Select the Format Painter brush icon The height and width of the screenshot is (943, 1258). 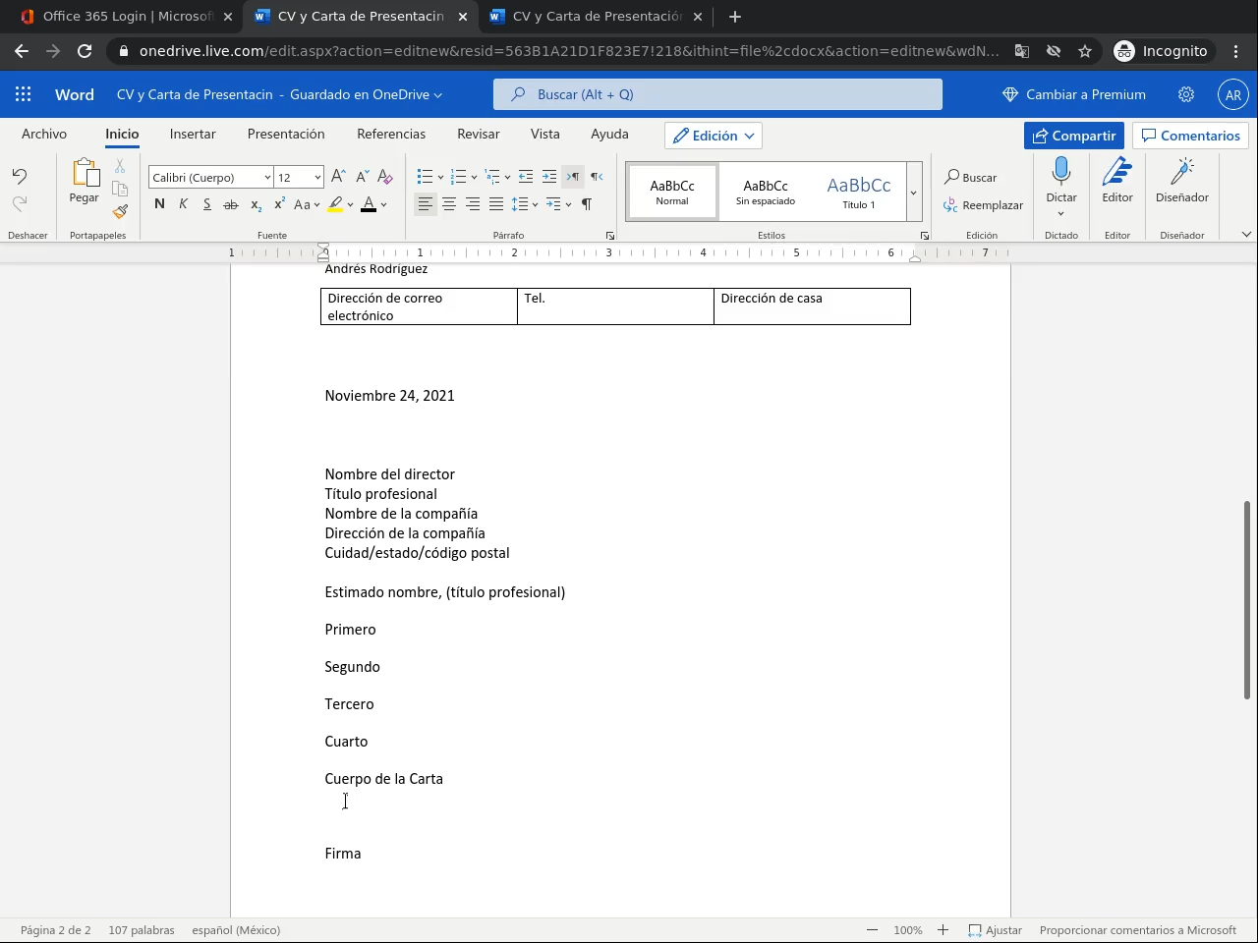(x=120, y=211)
